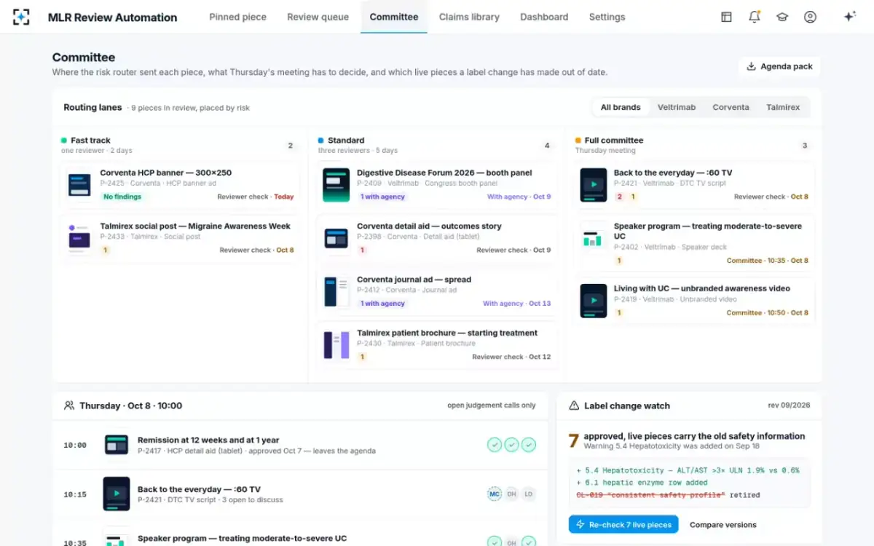The image size is (874, 546).
Task: Open the graduation cap training icon
Action: tap(782, 17)
